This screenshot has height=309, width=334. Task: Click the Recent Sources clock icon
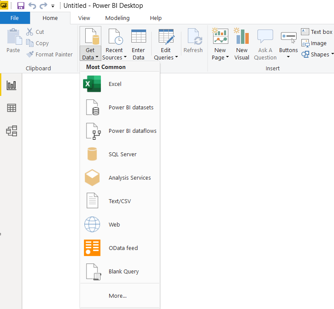tap(115, 36)
